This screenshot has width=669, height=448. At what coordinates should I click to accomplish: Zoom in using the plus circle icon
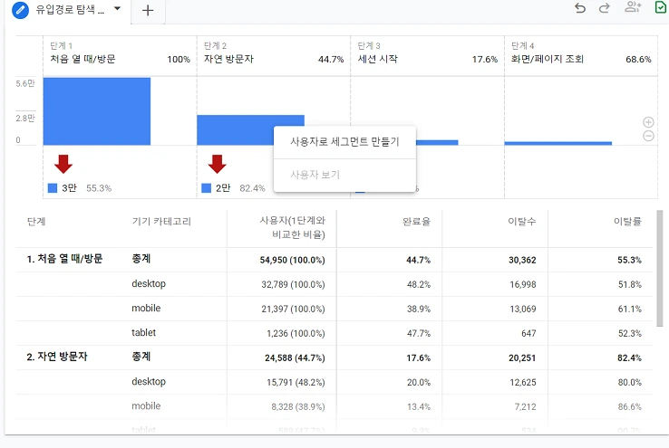click(648, 122)
